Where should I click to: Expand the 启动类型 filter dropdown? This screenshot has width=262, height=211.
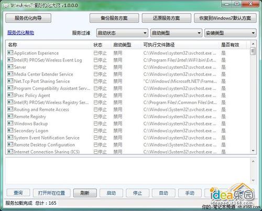(x=176, y=33)
